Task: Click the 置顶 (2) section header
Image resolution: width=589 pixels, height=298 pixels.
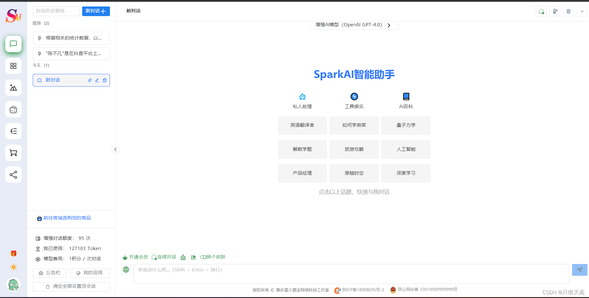Action: (41, 23)
